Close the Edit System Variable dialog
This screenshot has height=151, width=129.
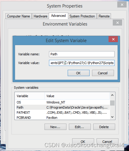pos(113,39)
